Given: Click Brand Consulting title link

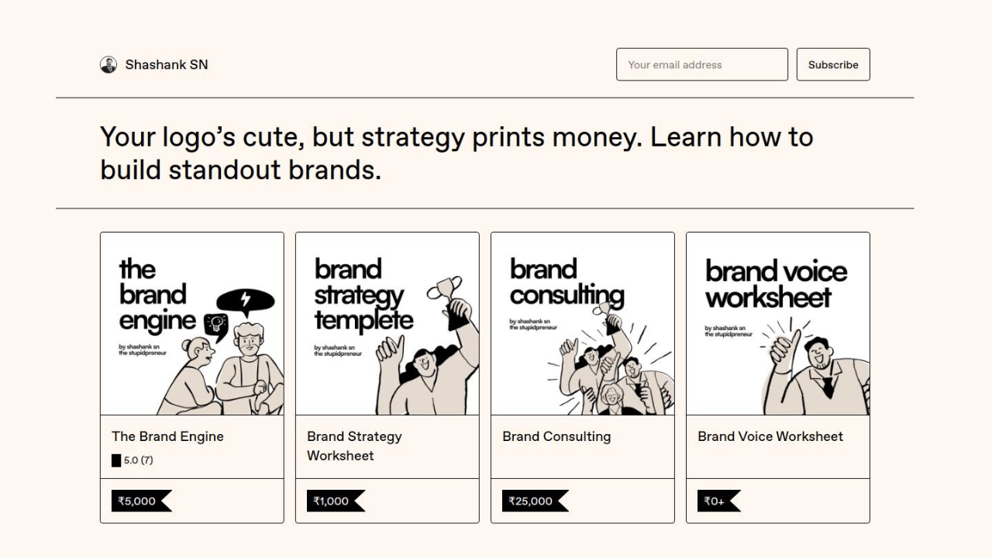Looking at the screenshot, I should pos(556,436).
